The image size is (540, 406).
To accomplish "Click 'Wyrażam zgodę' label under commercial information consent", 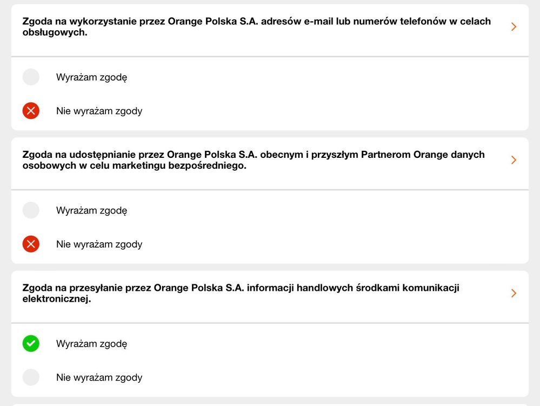I will coord(91,344).
